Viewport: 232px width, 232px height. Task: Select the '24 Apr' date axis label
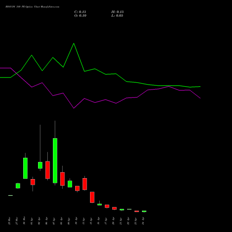(x=143, y=221)
